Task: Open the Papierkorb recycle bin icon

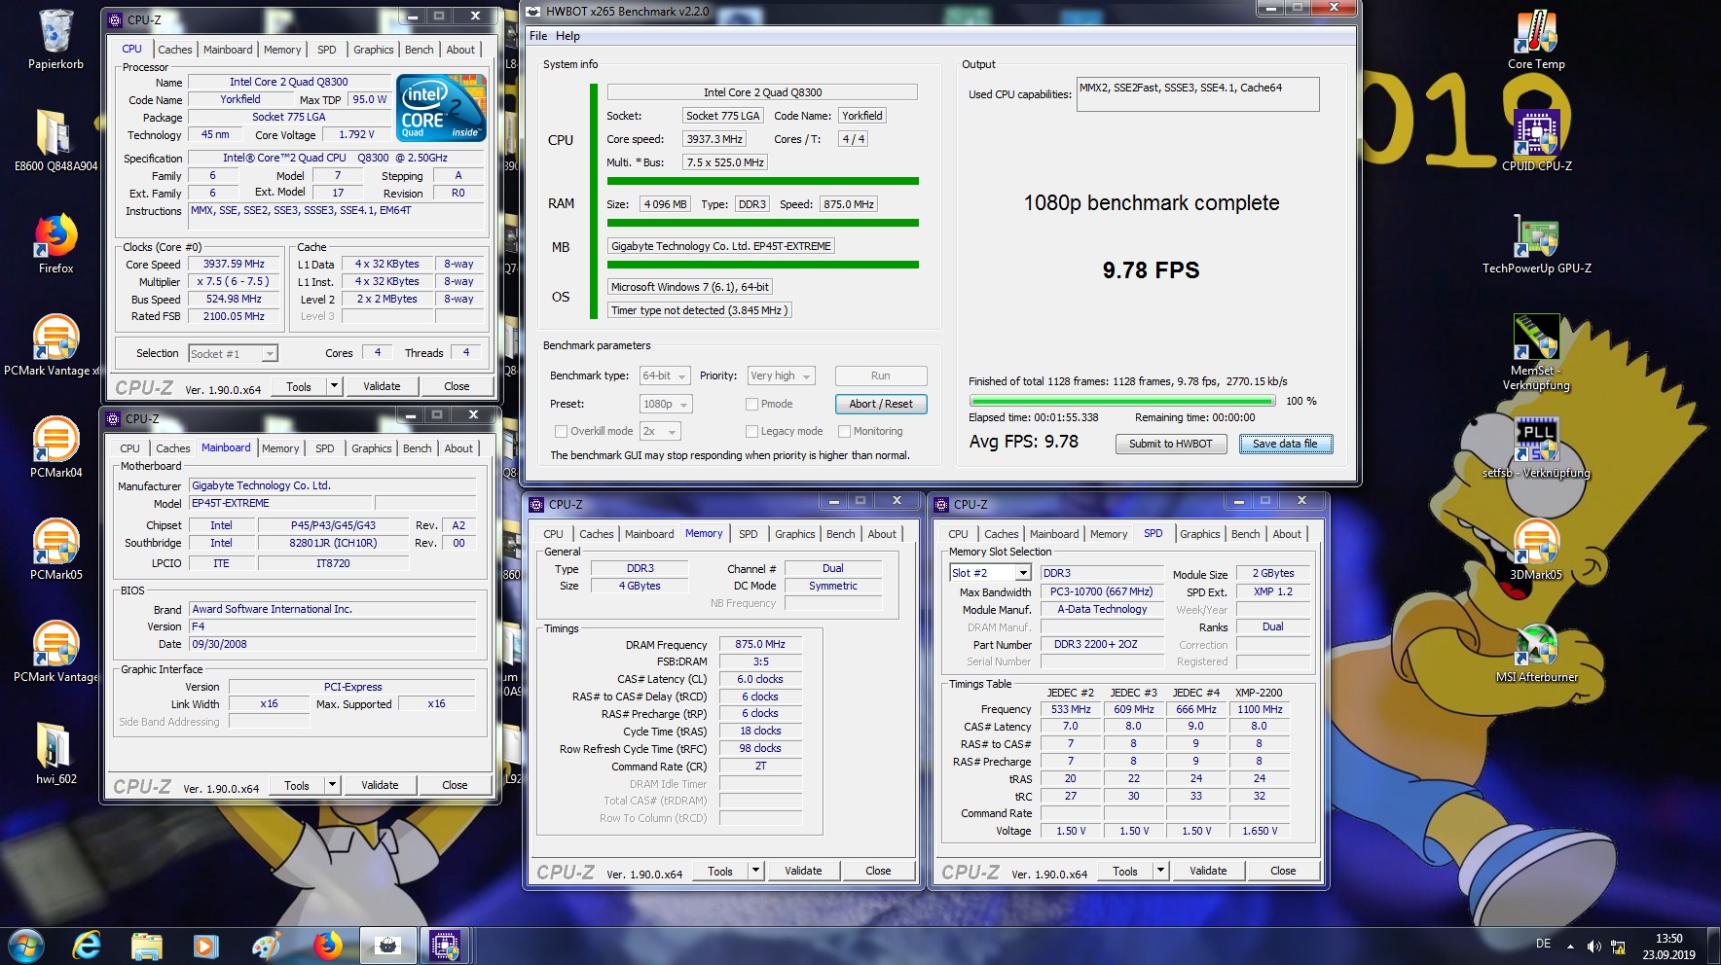Action: pos(55,31)
